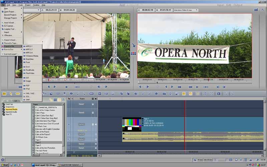
Task: Toggle the A1 audio track source mapping
Action: [69, 134]
